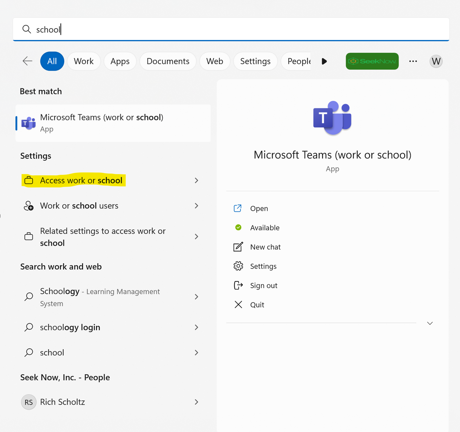Screen dimensions: 460x432
Task: Switch to the Web filter tab
Action: tap(215, 61)
